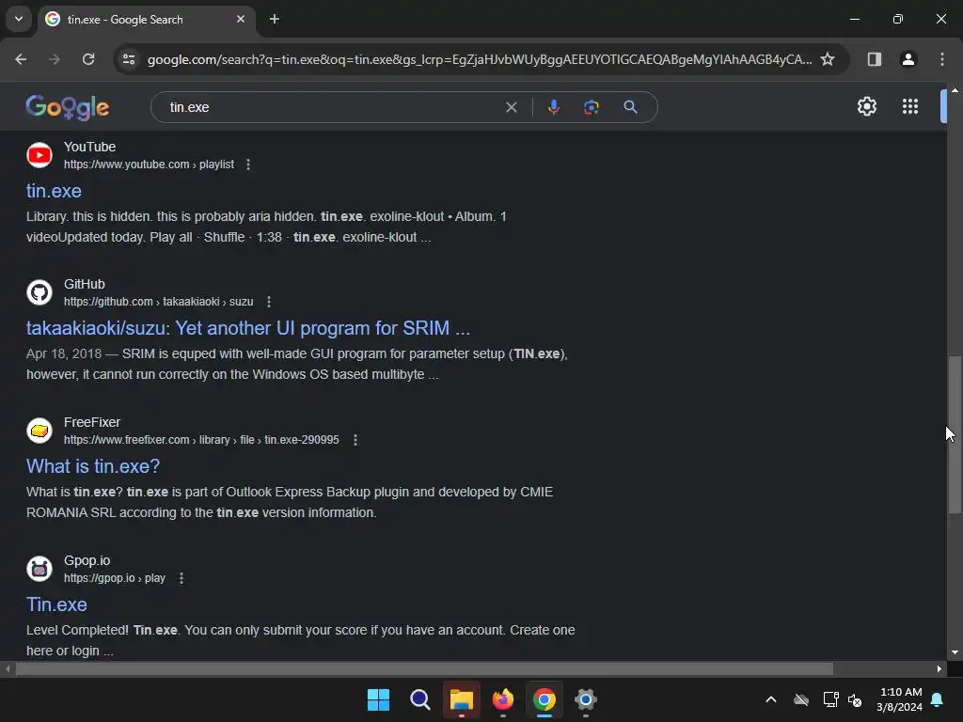Screen dimensions: 963x722
Task: Click the scroll down arrow
Action: coord(955,652)
